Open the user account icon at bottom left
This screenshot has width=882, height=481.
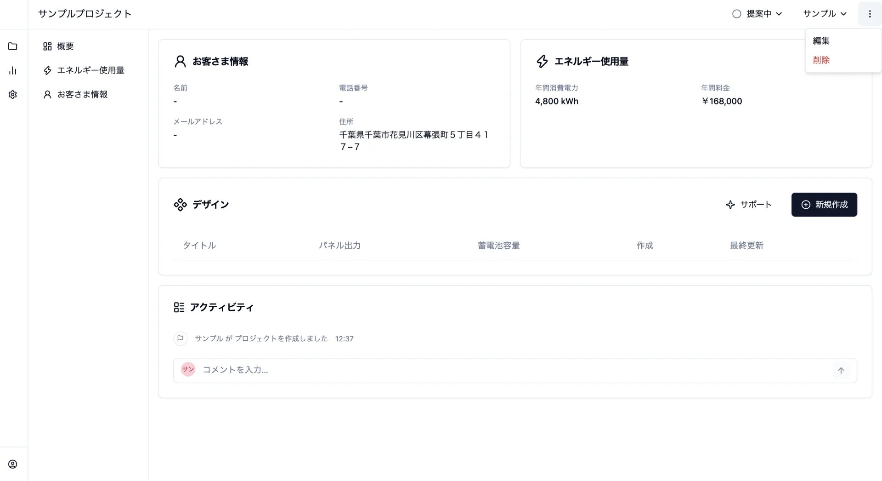[13, 464]
